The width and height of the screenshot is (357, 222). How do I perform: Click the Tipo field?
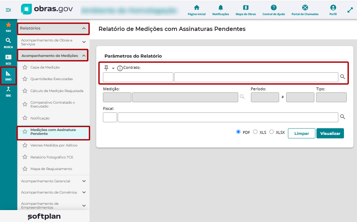click(x=331, y=97)
